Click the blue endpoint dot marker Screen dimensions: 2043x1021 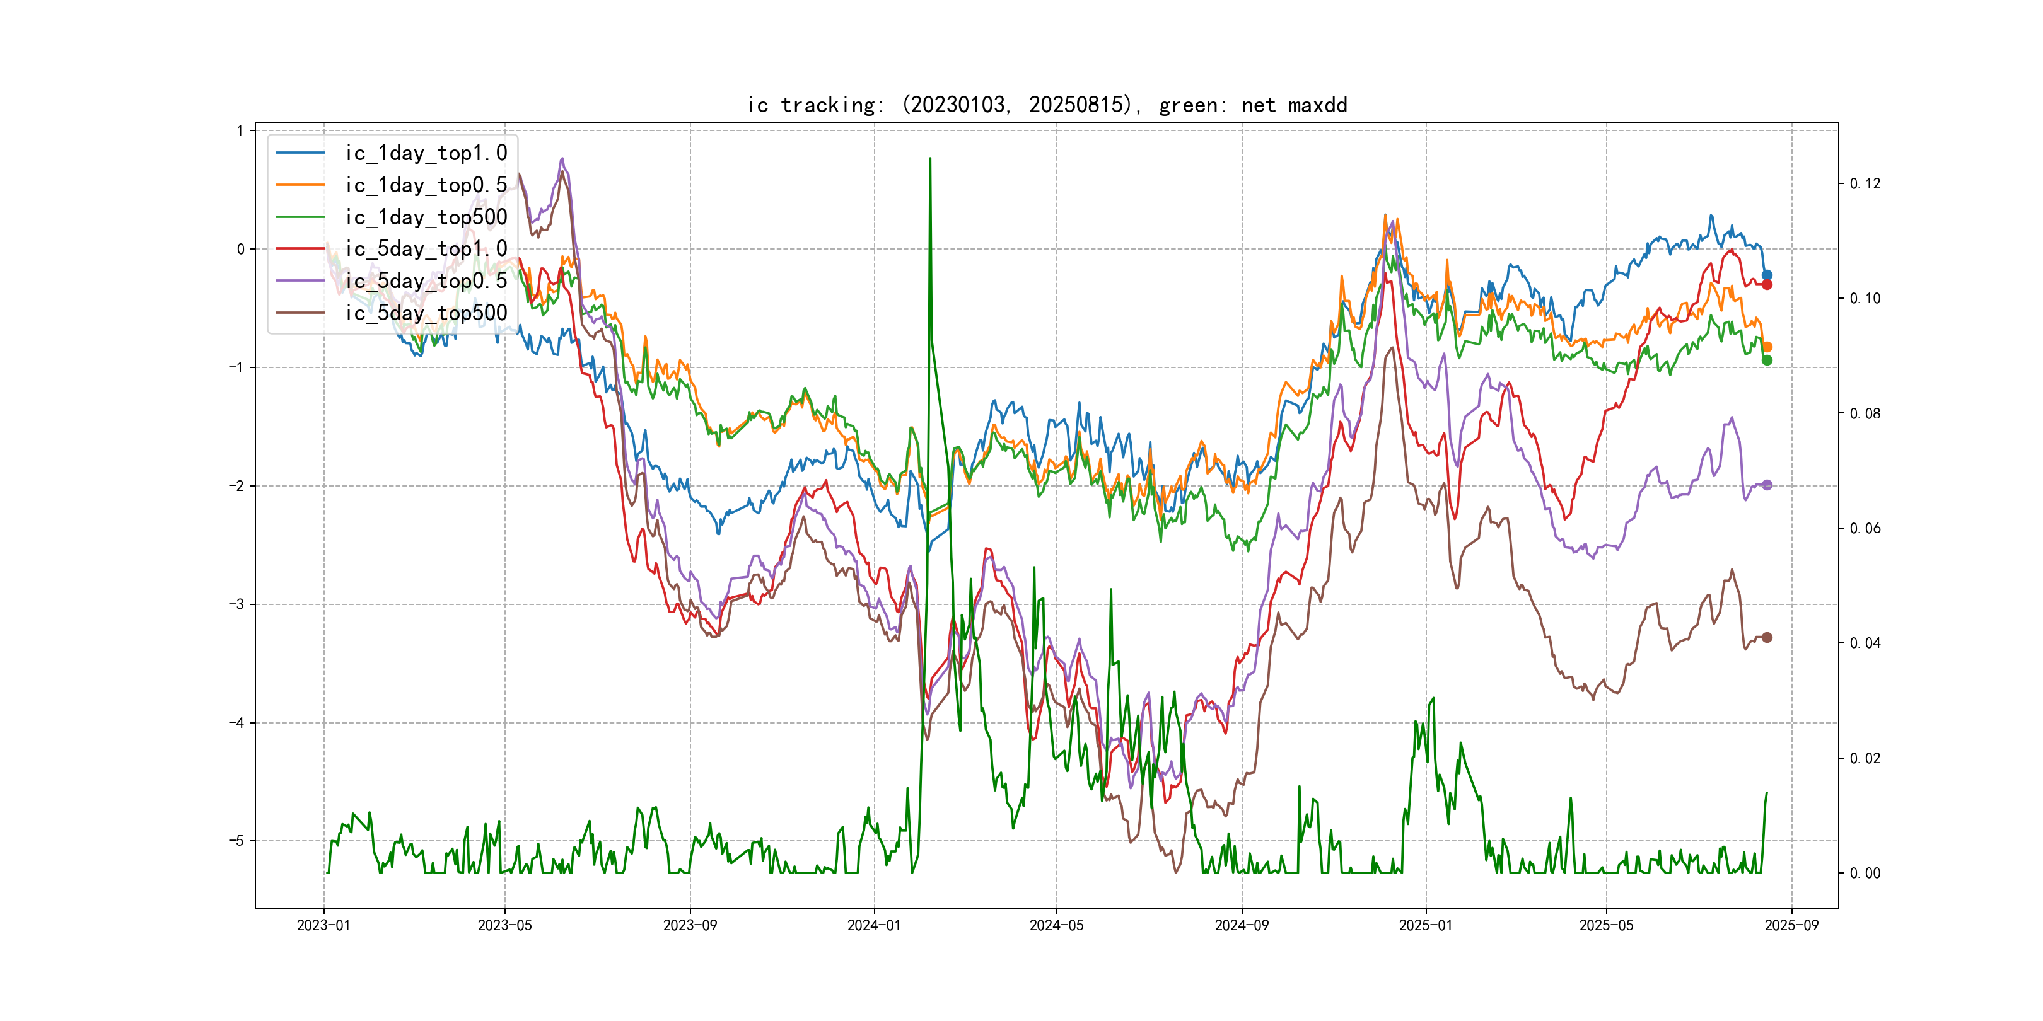click(1767, 275)
